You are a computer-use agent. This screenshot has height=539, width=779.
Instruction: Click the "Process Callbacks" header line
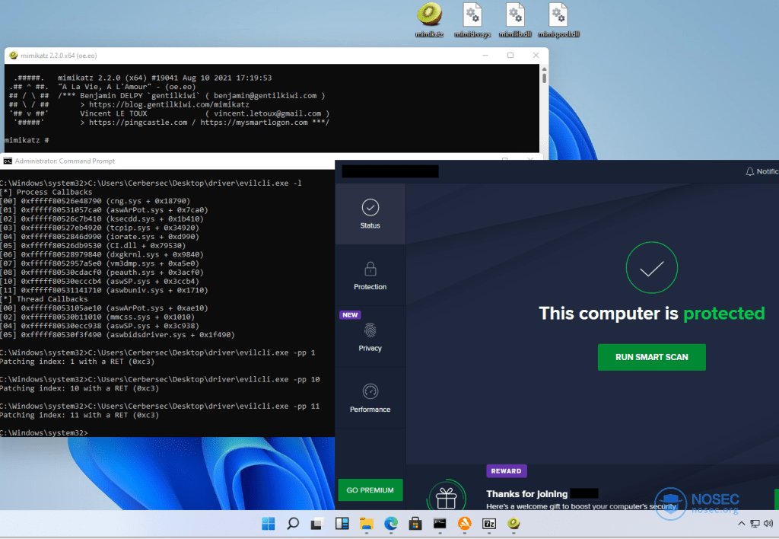click(46, 192)
